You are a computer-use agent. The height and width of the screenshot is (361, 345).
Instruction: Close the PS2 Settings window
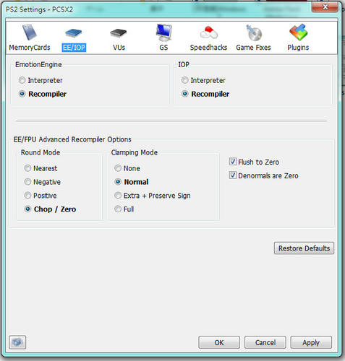pos(325,7)
